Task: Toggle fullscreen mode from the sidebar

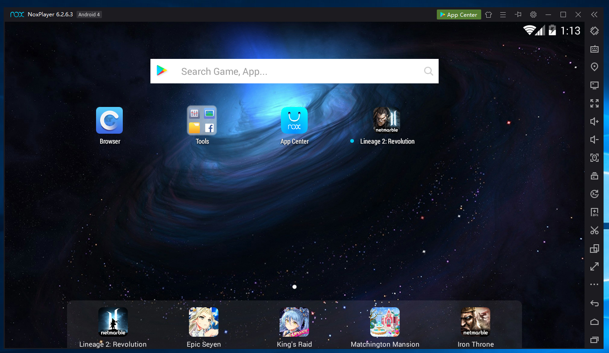Action: coord(594,103)
